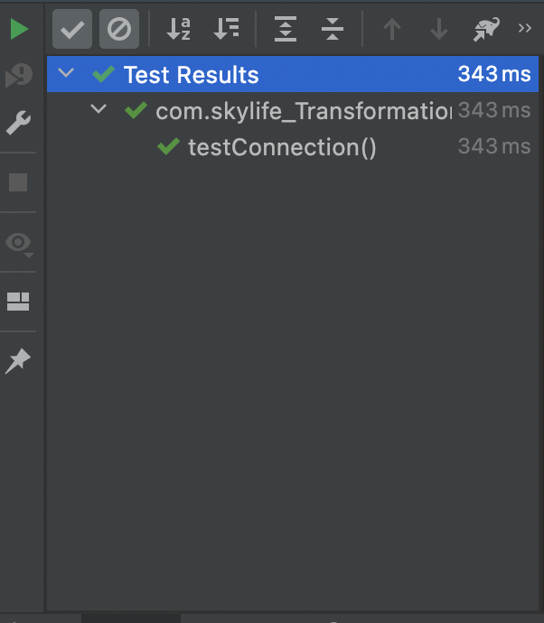The width and height of the screenshot is (544, 623).
Task: Stop the running process square button
Action: [x=18, y=182]
